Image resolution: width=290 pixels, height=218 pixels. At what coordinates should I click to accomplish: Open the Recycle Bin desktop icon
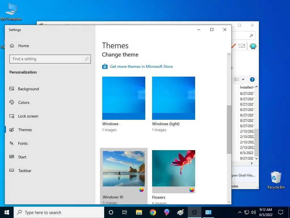click(x=276, y=180)
